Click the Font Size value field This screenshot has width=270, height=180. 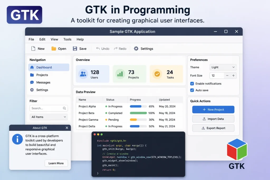click(217, 76)
